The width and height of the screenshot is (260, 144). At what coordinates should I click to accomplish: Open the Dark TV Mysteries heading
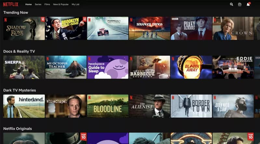click(x=19, y=90)
